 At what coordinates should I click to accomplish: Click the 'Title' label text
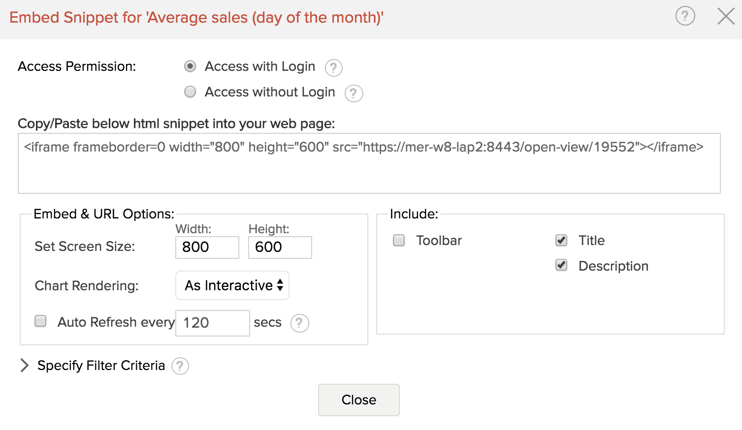click(592, 241)
